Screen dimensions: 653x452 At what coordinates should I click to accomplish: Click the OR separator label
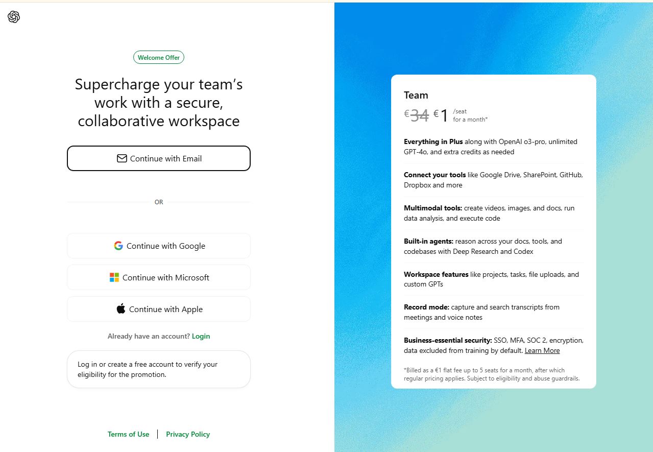(159, 202)
